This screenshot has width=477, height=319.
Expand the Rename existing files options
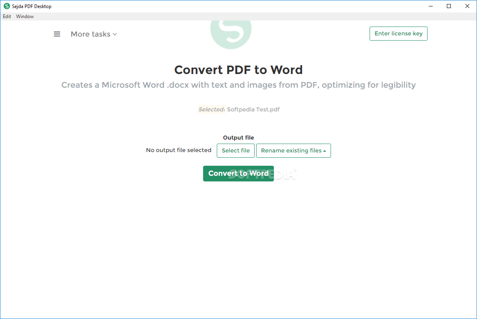293,150
